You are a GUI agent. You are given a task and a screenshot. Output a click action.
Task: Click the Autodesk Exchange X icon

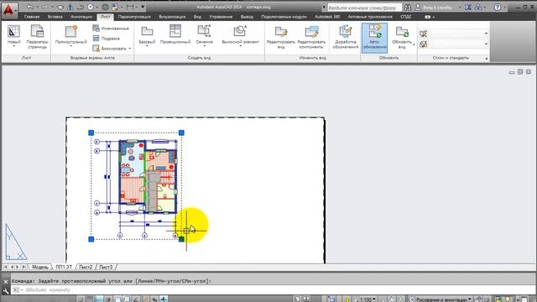point(468,8)
